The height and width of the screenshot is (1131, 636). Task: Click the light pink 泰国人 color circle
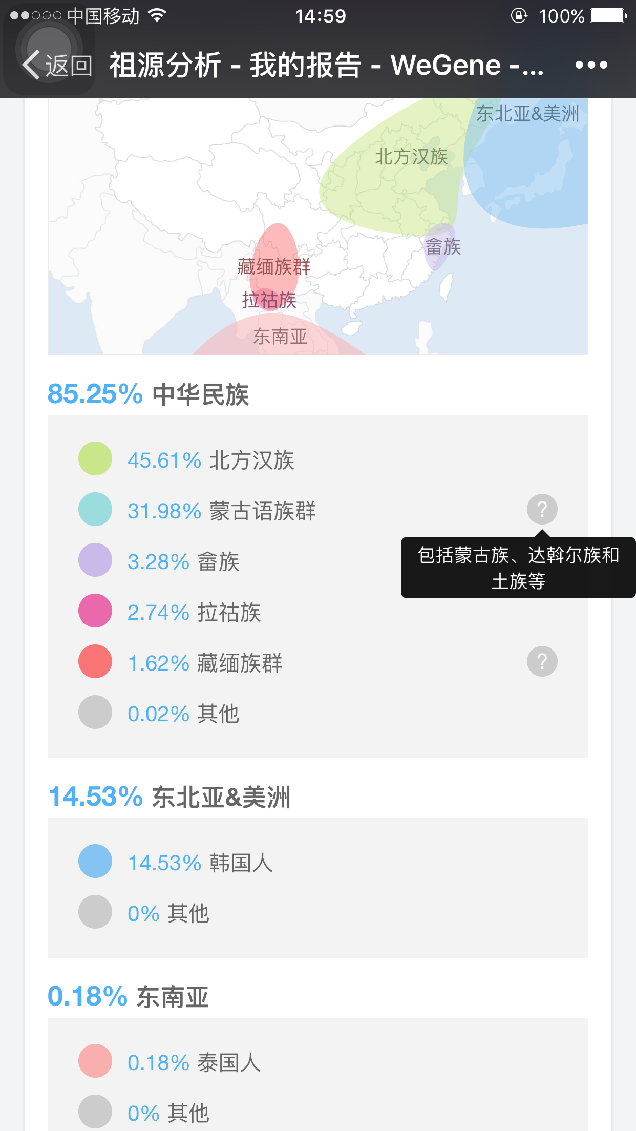(95, 1061)
